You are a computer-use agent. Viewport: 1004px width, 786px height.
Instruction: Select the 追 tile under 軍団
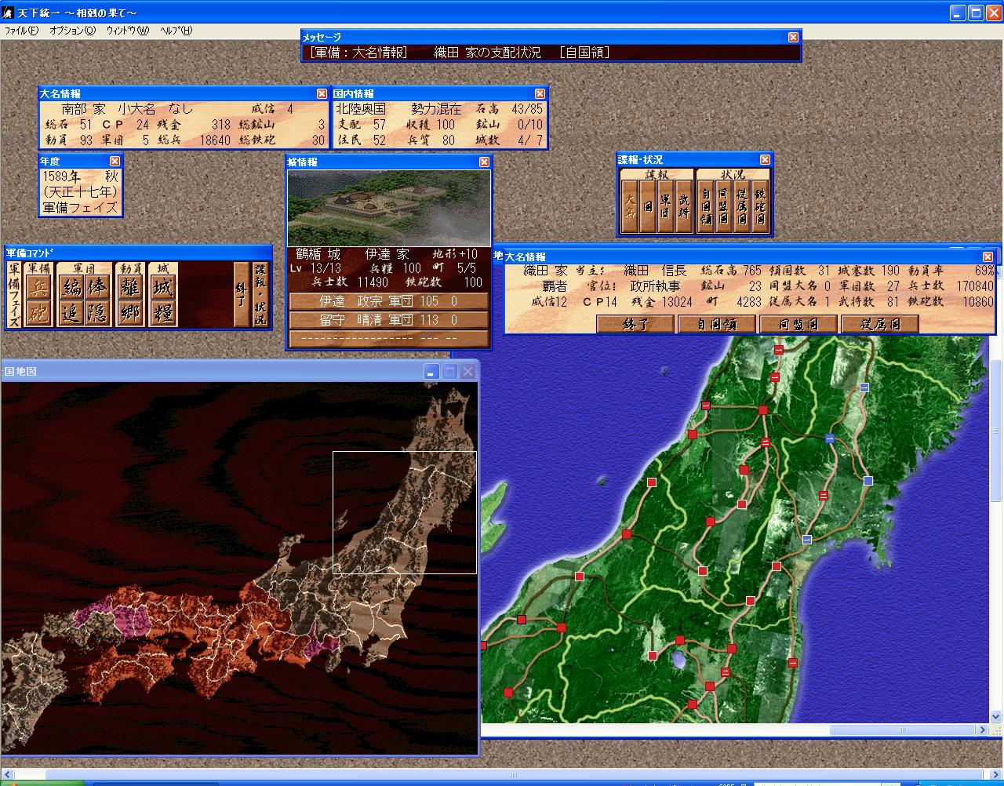pos(71,313)
